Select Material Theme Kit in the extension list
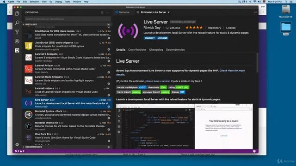This screenshot has height=166, width=296. [67, 126]
